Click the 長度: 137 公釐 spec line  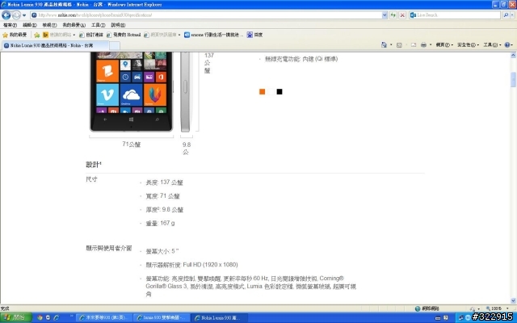[x=164, y=182]
